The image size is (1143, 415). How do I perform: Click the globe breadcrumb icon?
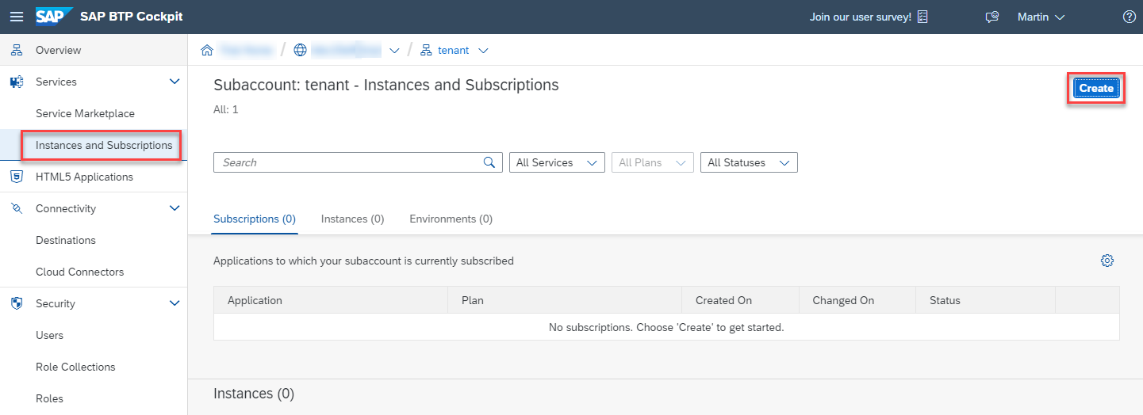click(300, 50)
